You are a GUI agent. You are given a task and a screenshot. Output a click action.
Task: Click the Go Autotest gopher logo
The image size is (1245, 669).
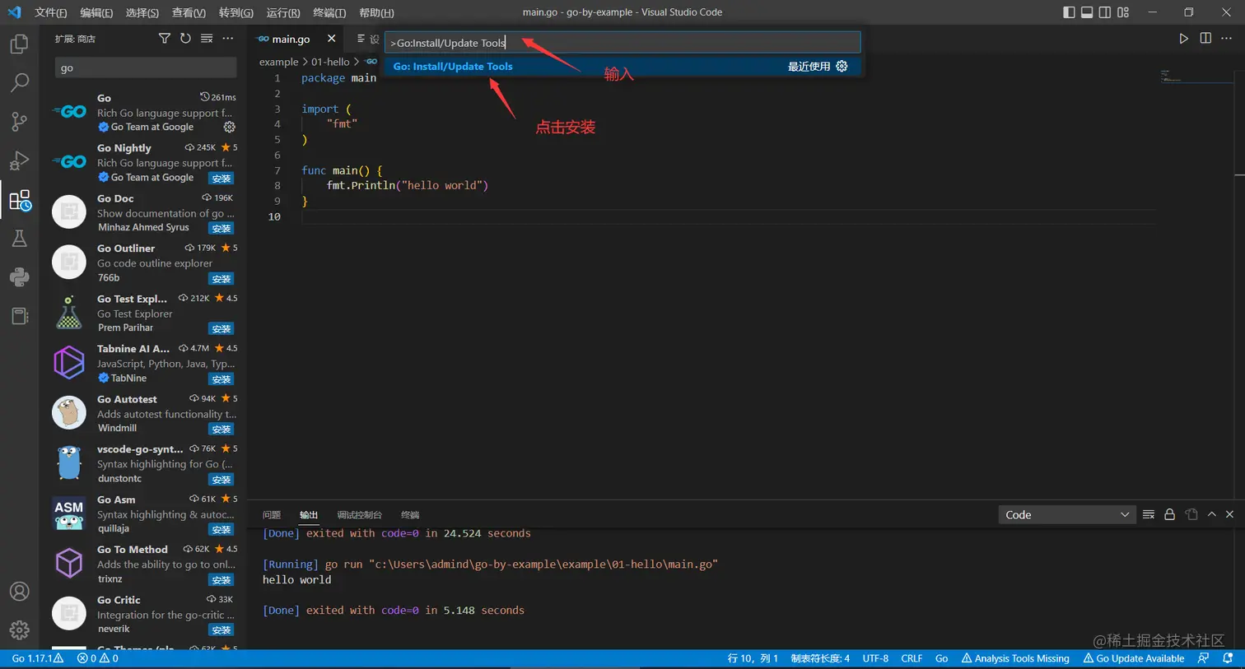click(x=69, y=413)
